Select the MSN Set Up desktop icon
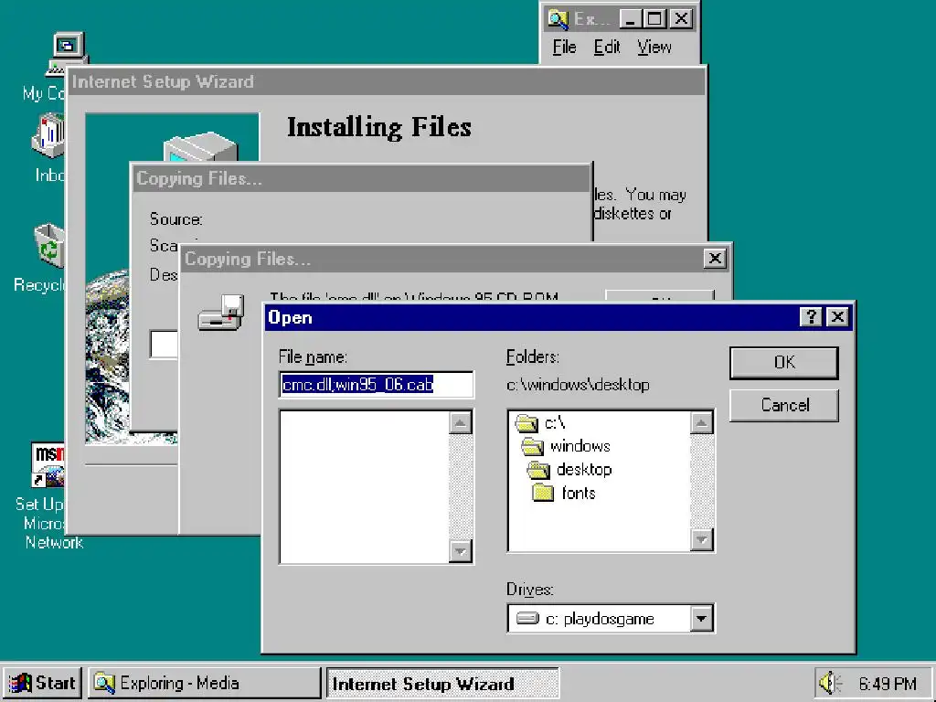The width and height of the screenshot is (936, 702). (48, 465)
